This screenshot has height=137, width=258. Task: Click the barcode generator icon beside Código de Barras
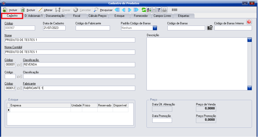(210, 28)
